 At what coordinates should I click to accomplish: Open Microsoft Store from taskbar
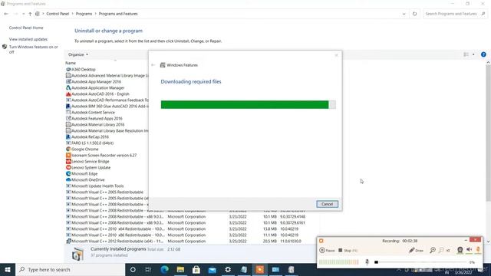coord(196,269)
